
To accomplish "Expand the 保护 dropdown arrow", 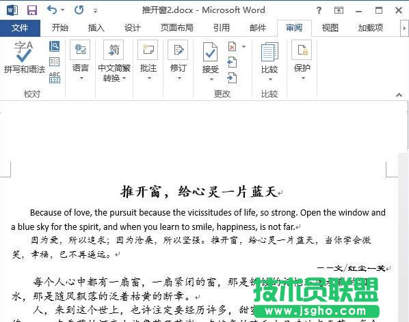I will [x=303, y=78].
